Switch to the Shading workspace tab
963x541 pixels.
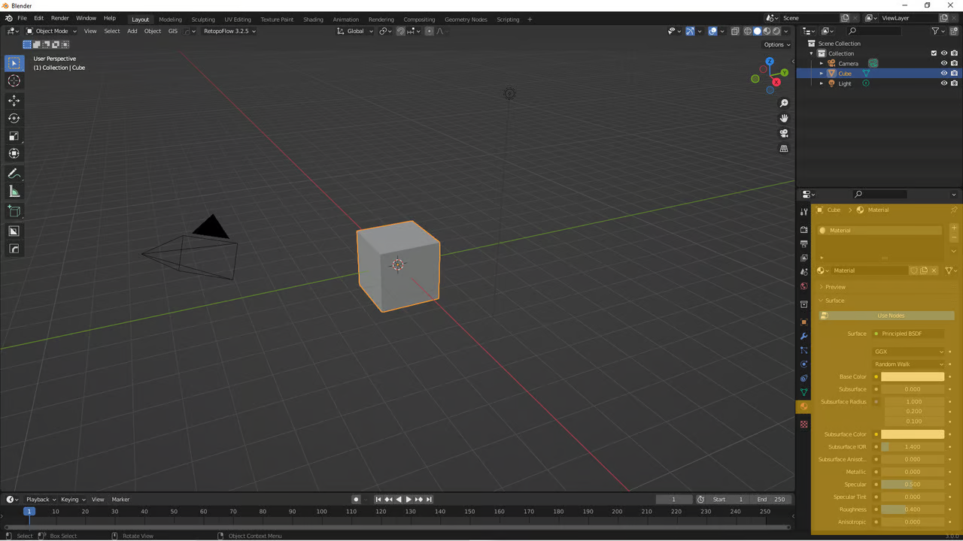pyautogui.click(x=313, y=18)
